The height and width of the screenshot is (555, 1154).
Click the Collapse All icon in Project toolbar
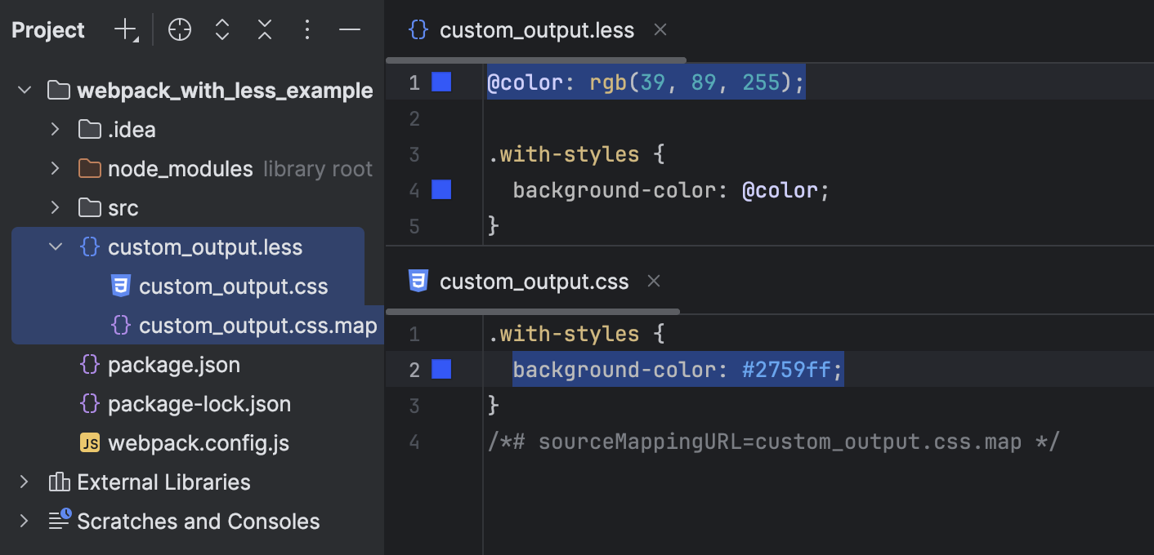264,29
